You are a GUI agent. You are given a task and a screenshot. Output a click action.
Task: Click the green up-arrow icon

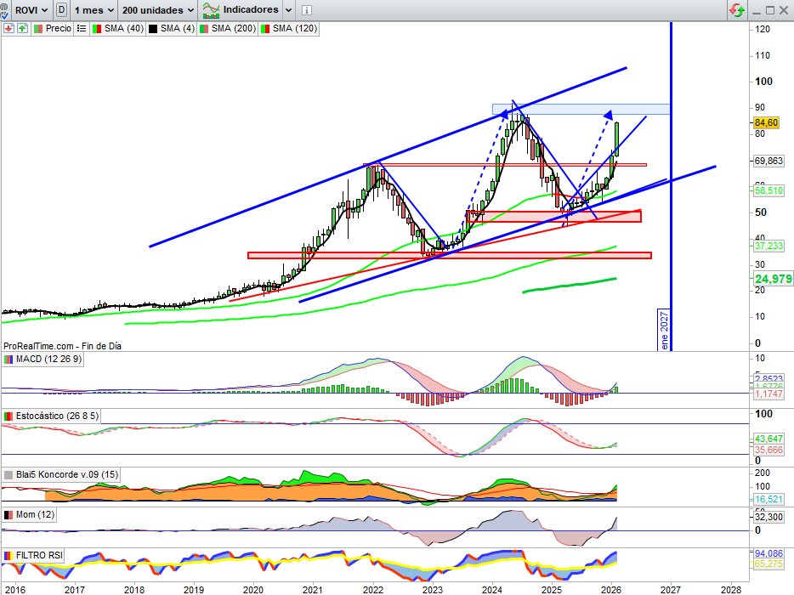[x=22, y=28]
